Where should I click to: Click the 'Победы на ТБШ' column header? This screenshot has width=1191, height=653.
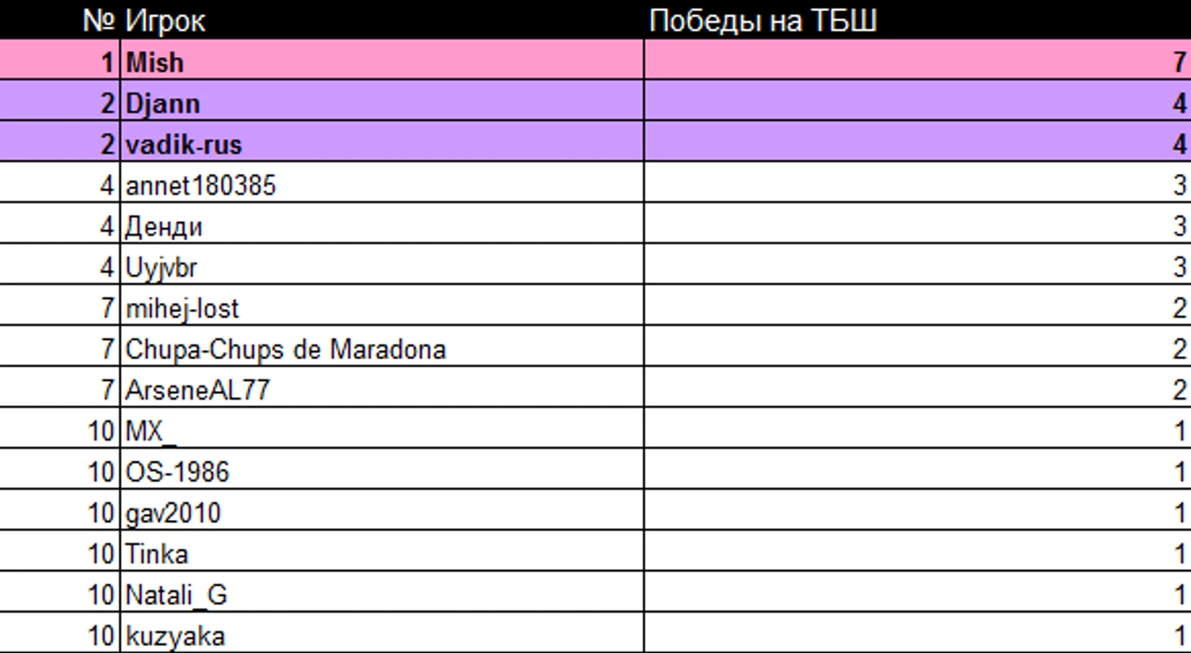click(x=918, y=20)
